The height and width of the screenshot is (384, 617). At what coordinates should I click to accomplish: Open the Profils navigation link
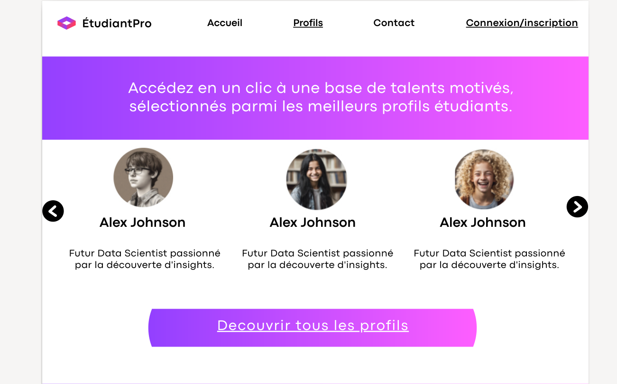(x=308, y=23)
